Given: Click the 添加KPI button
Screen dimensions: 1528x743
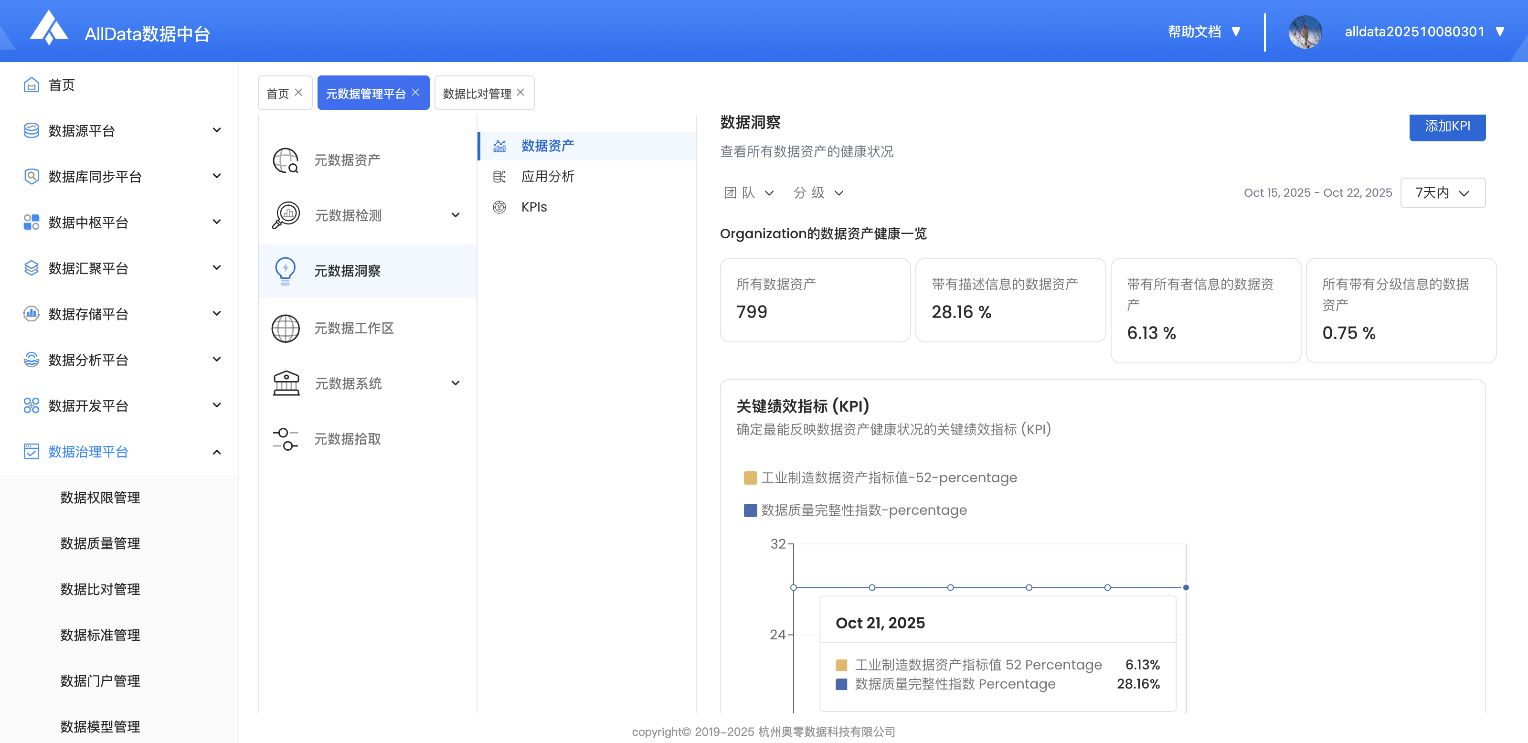Looking at the screenshot, I should (1447, 127).
